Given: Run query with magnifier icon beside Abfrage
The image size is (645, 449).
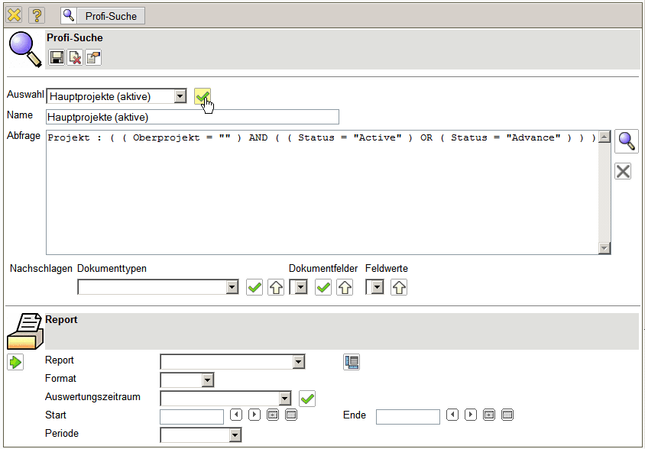Looking at the screenshot, I should (x=627, y=141).
